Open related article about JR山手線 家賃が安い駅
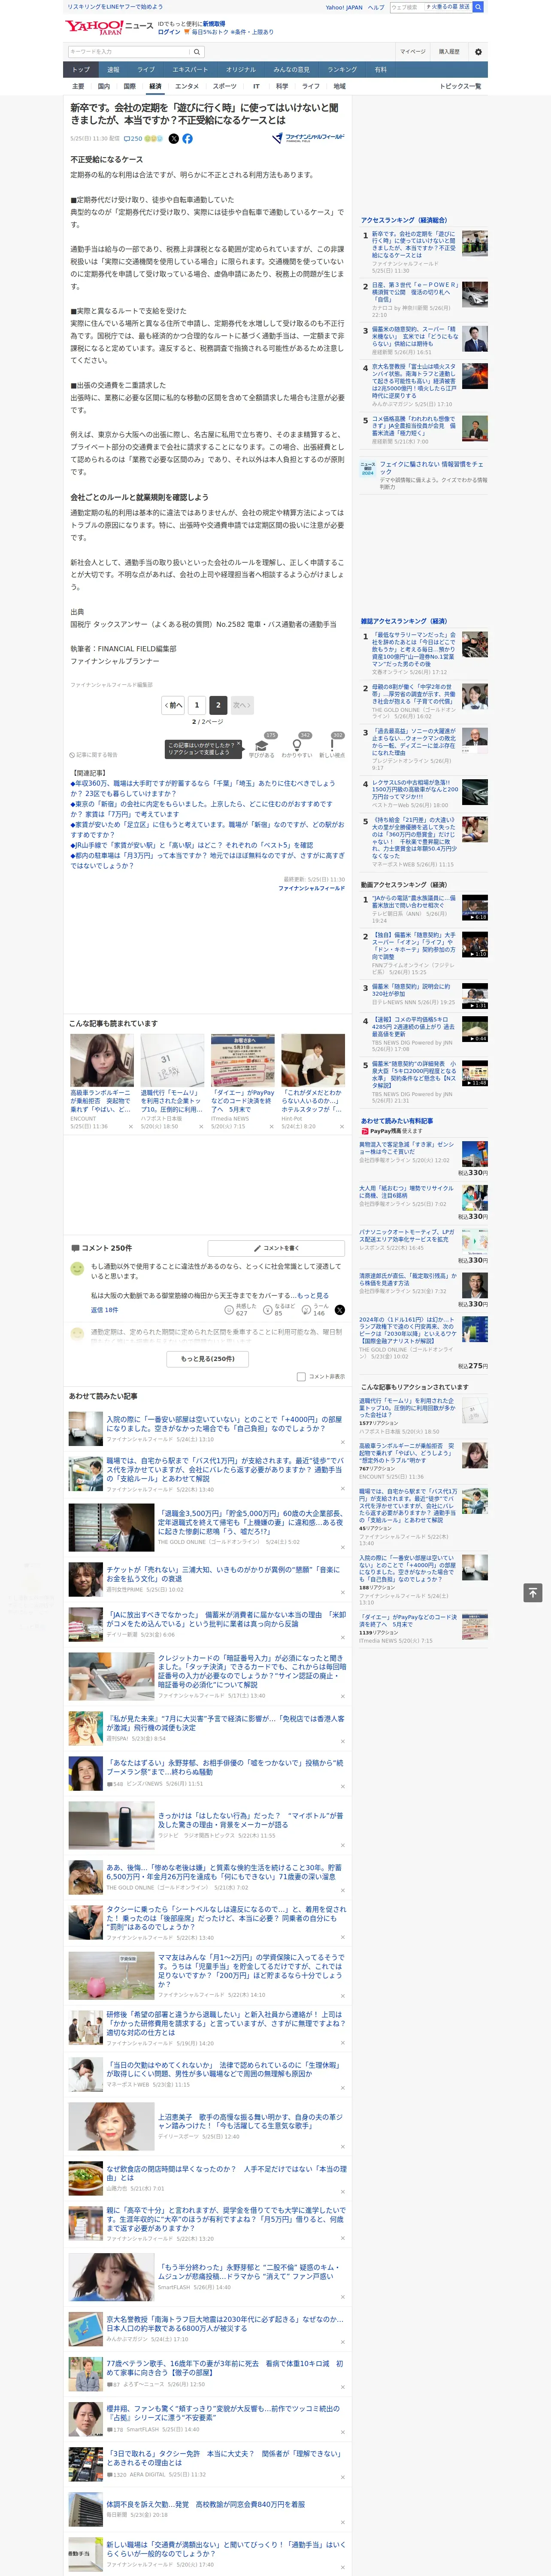 coord(191,845)
